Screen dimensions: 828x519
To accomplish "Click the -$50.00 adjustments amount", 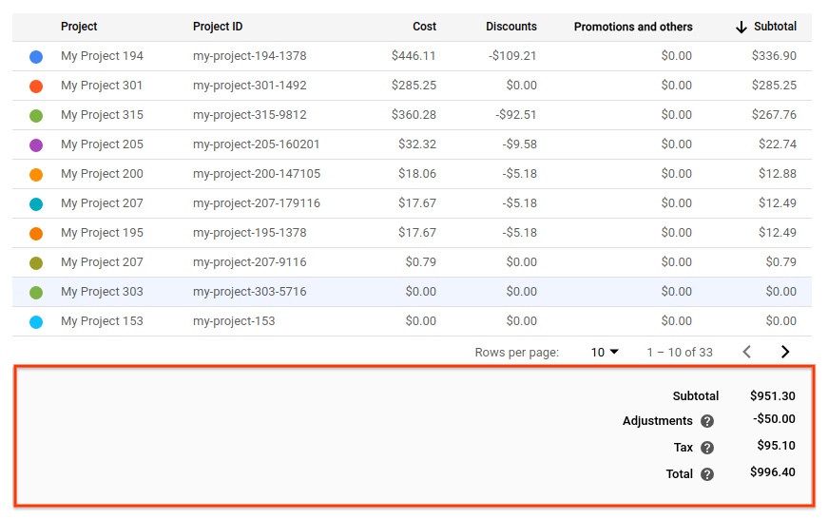I will tap(774, 418).
